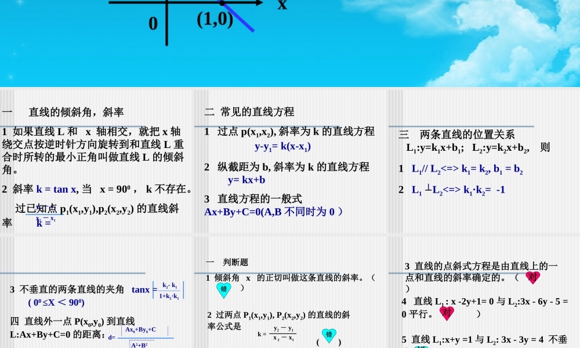Select the line 3 直线方程的一般式
The height and width of the screenshot is (348, 580).
253,199
